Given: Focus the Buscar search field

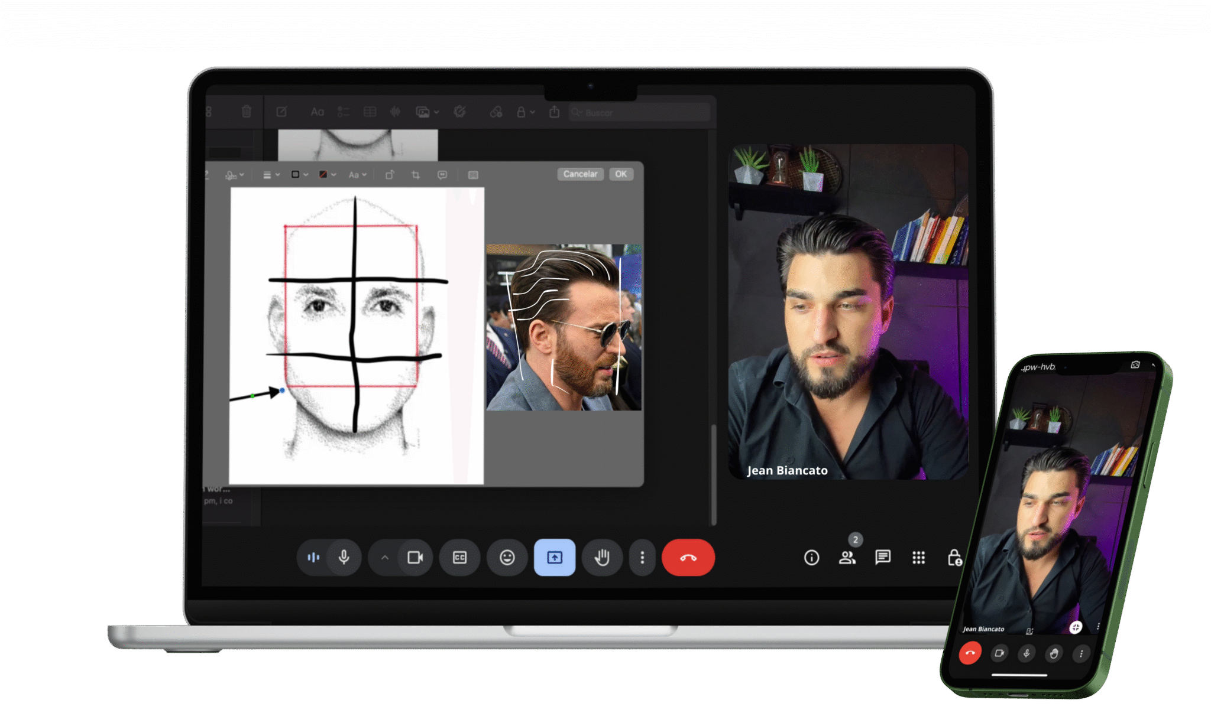Looking at the screenshot, I should pos(639,112).
